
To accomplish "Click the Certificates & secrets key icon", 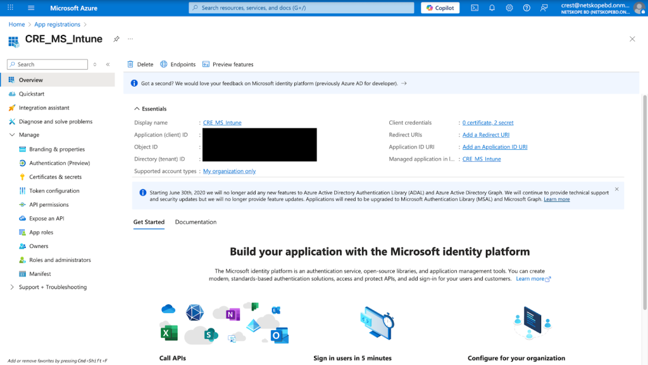I will tap(22, 176).
